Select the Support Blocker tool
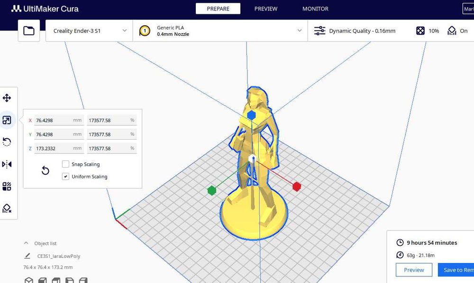474x283 pixels. tap(7, 208)
